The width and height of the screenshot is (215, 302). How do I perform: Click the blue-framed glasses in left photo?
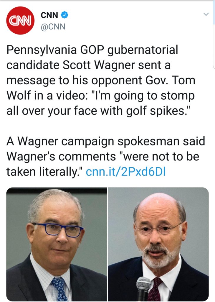[x=58, y=229]
